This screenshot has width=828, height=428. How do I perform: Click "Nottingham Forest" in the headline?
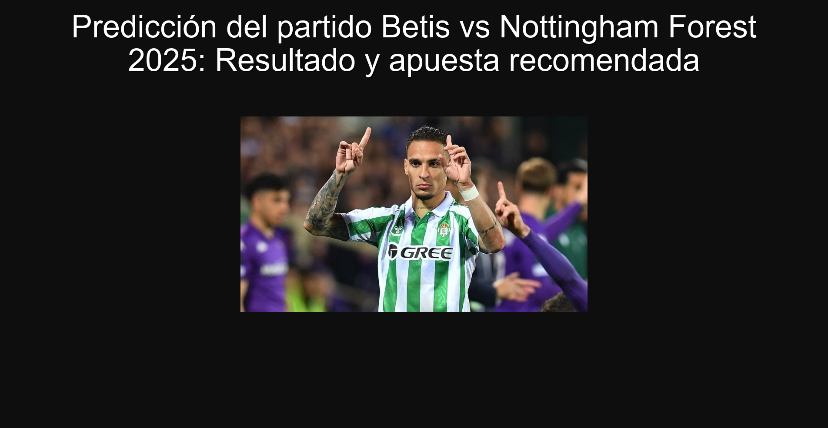click(628, 27)
